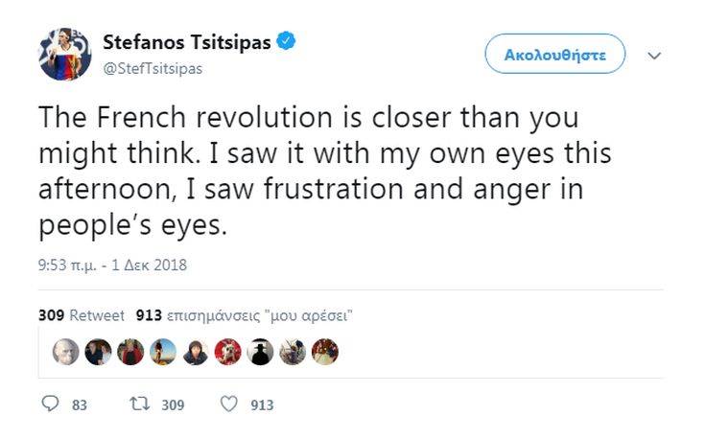Open the Stefanos Tsitsipas display name link

[186, 42]
